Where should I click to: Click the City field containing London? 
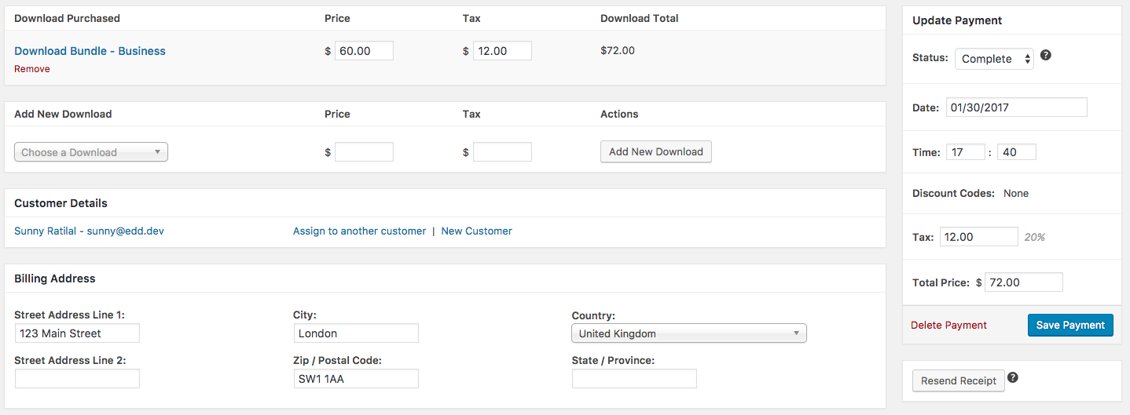(356, 333)
